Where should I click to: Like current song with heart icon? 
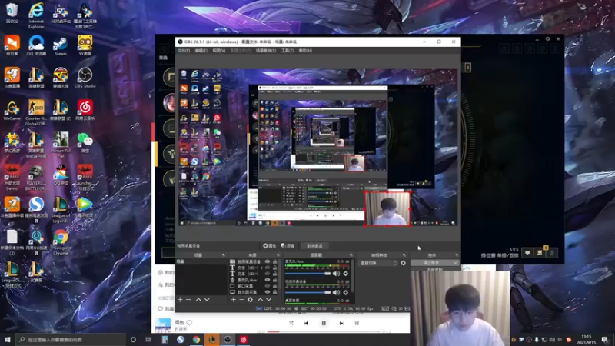189,322
